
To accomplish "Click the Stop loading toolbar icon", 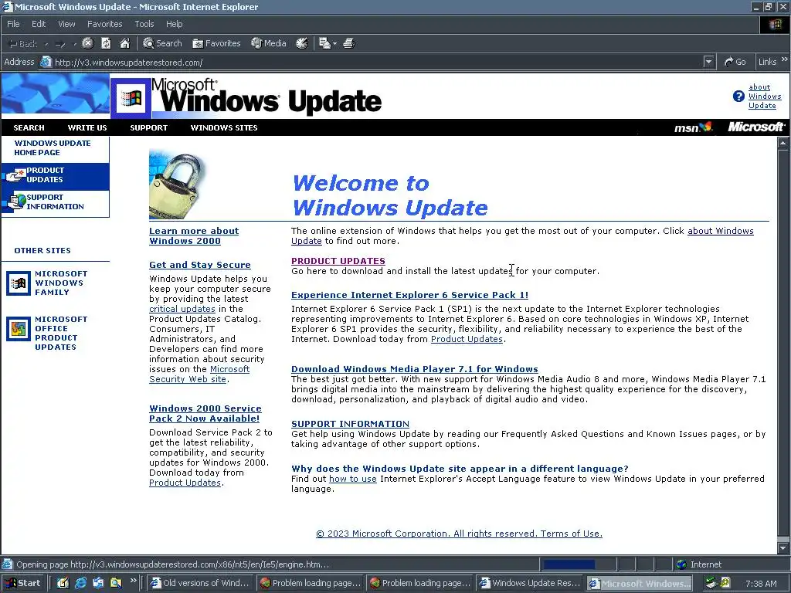I will pos(88,43).
